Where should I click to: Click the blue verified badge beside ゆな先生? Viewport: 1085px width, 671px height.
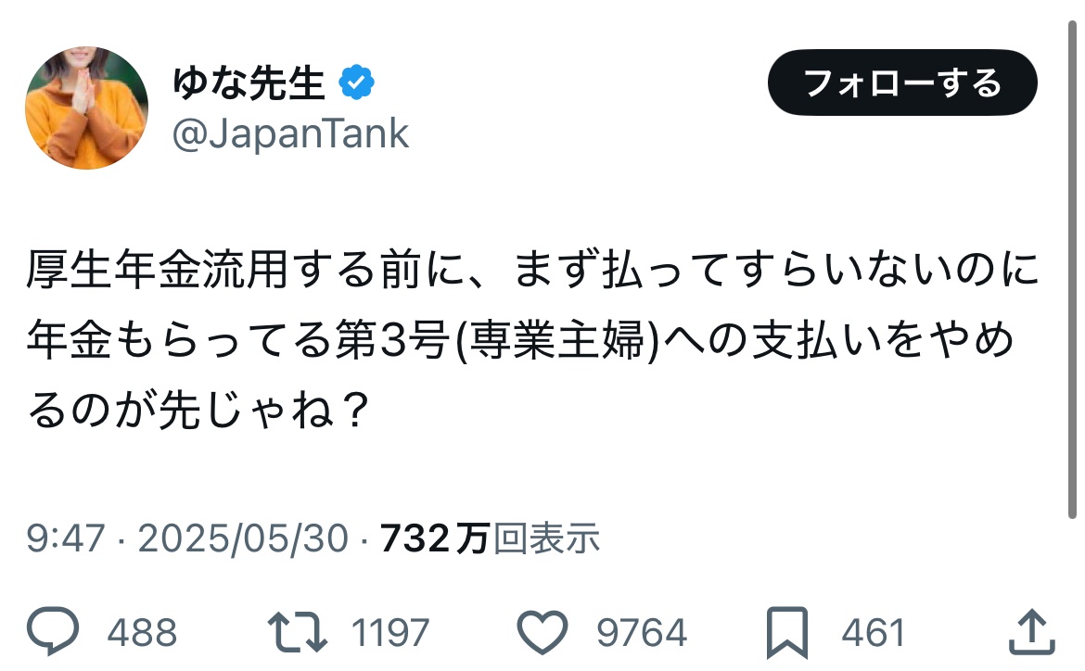pyautogui.click(x=356, y=84)
